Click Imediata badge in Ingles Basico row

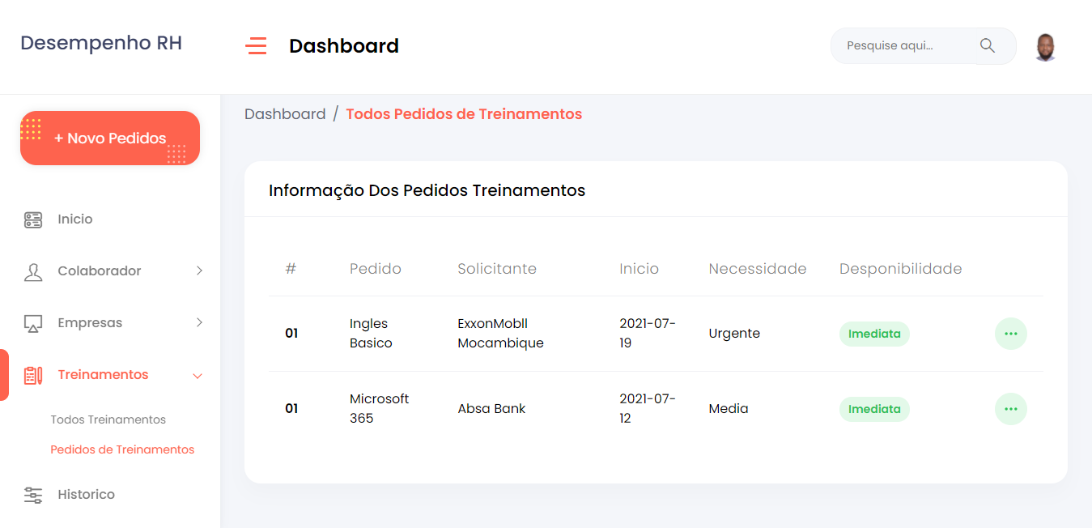(x=874, y=334)
